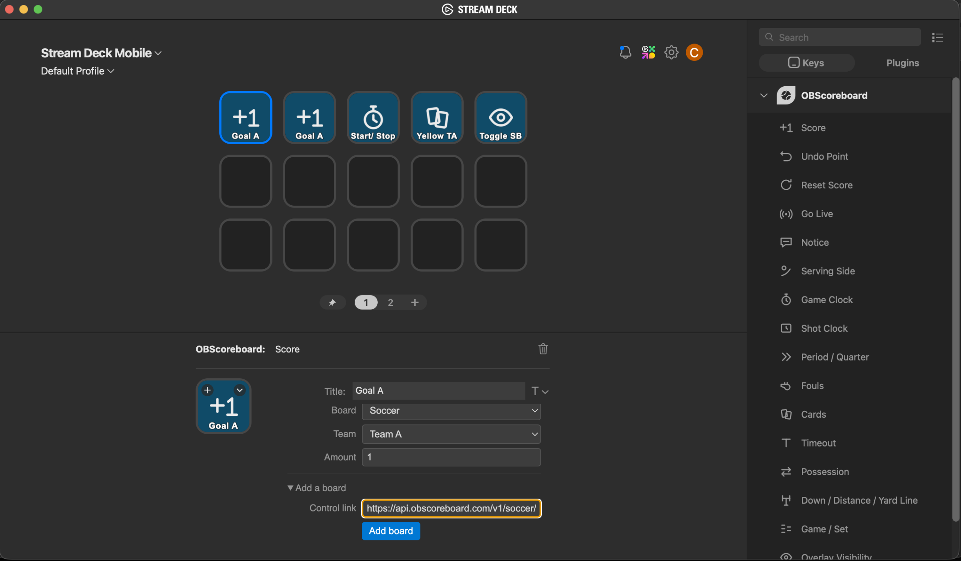Viewport: 961px width, 561px height.
Task: Collapse the OBScoreboard plugin category
Action: coord(764,95)
